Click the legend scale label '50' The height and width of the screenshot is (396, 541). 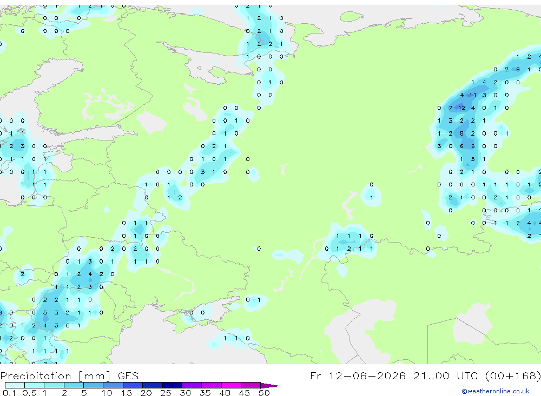click(x=264, y=393)
